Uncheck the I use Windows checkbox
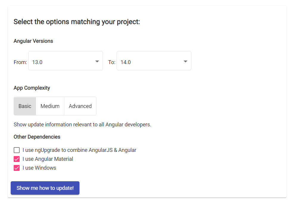The height and width of the screenshot is (205, 291). pos(17,168)
